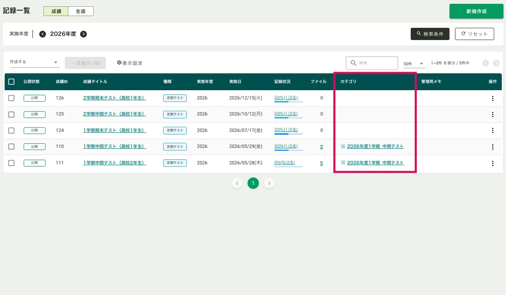Select the 成績 tab
506x295 pixels.
tap(56, 11)
